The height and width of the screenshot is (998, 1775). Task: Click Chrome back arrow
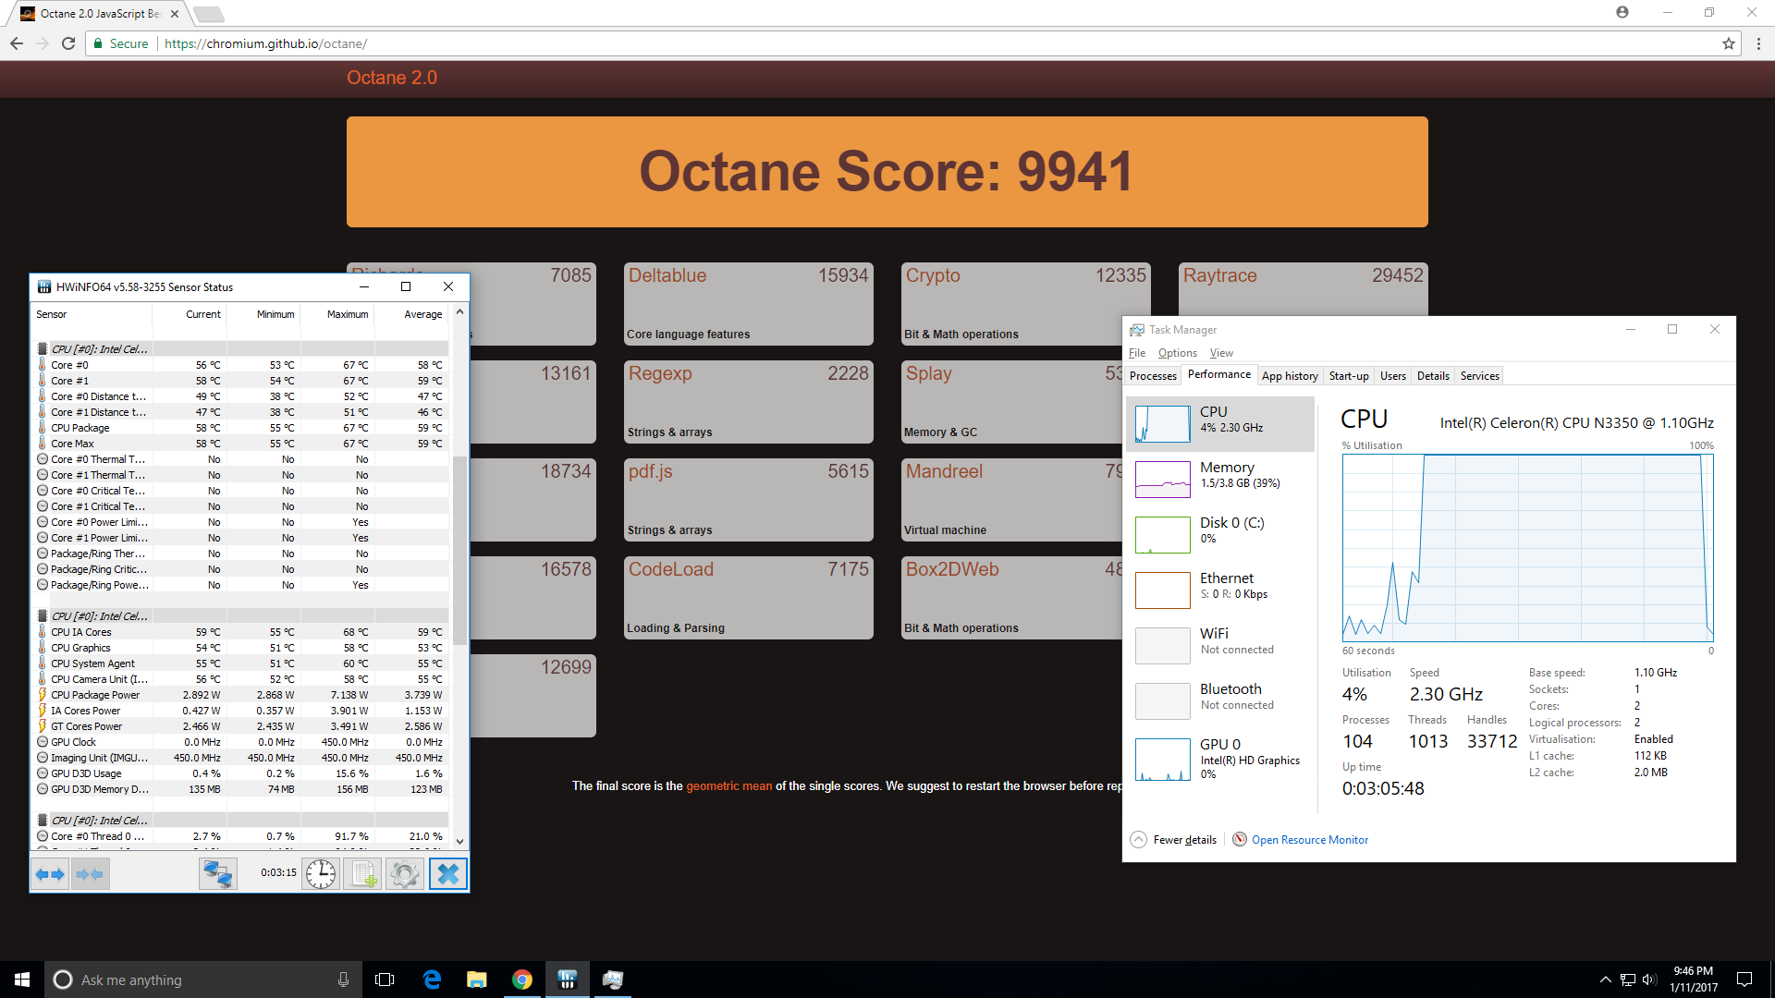click(17, 43)
